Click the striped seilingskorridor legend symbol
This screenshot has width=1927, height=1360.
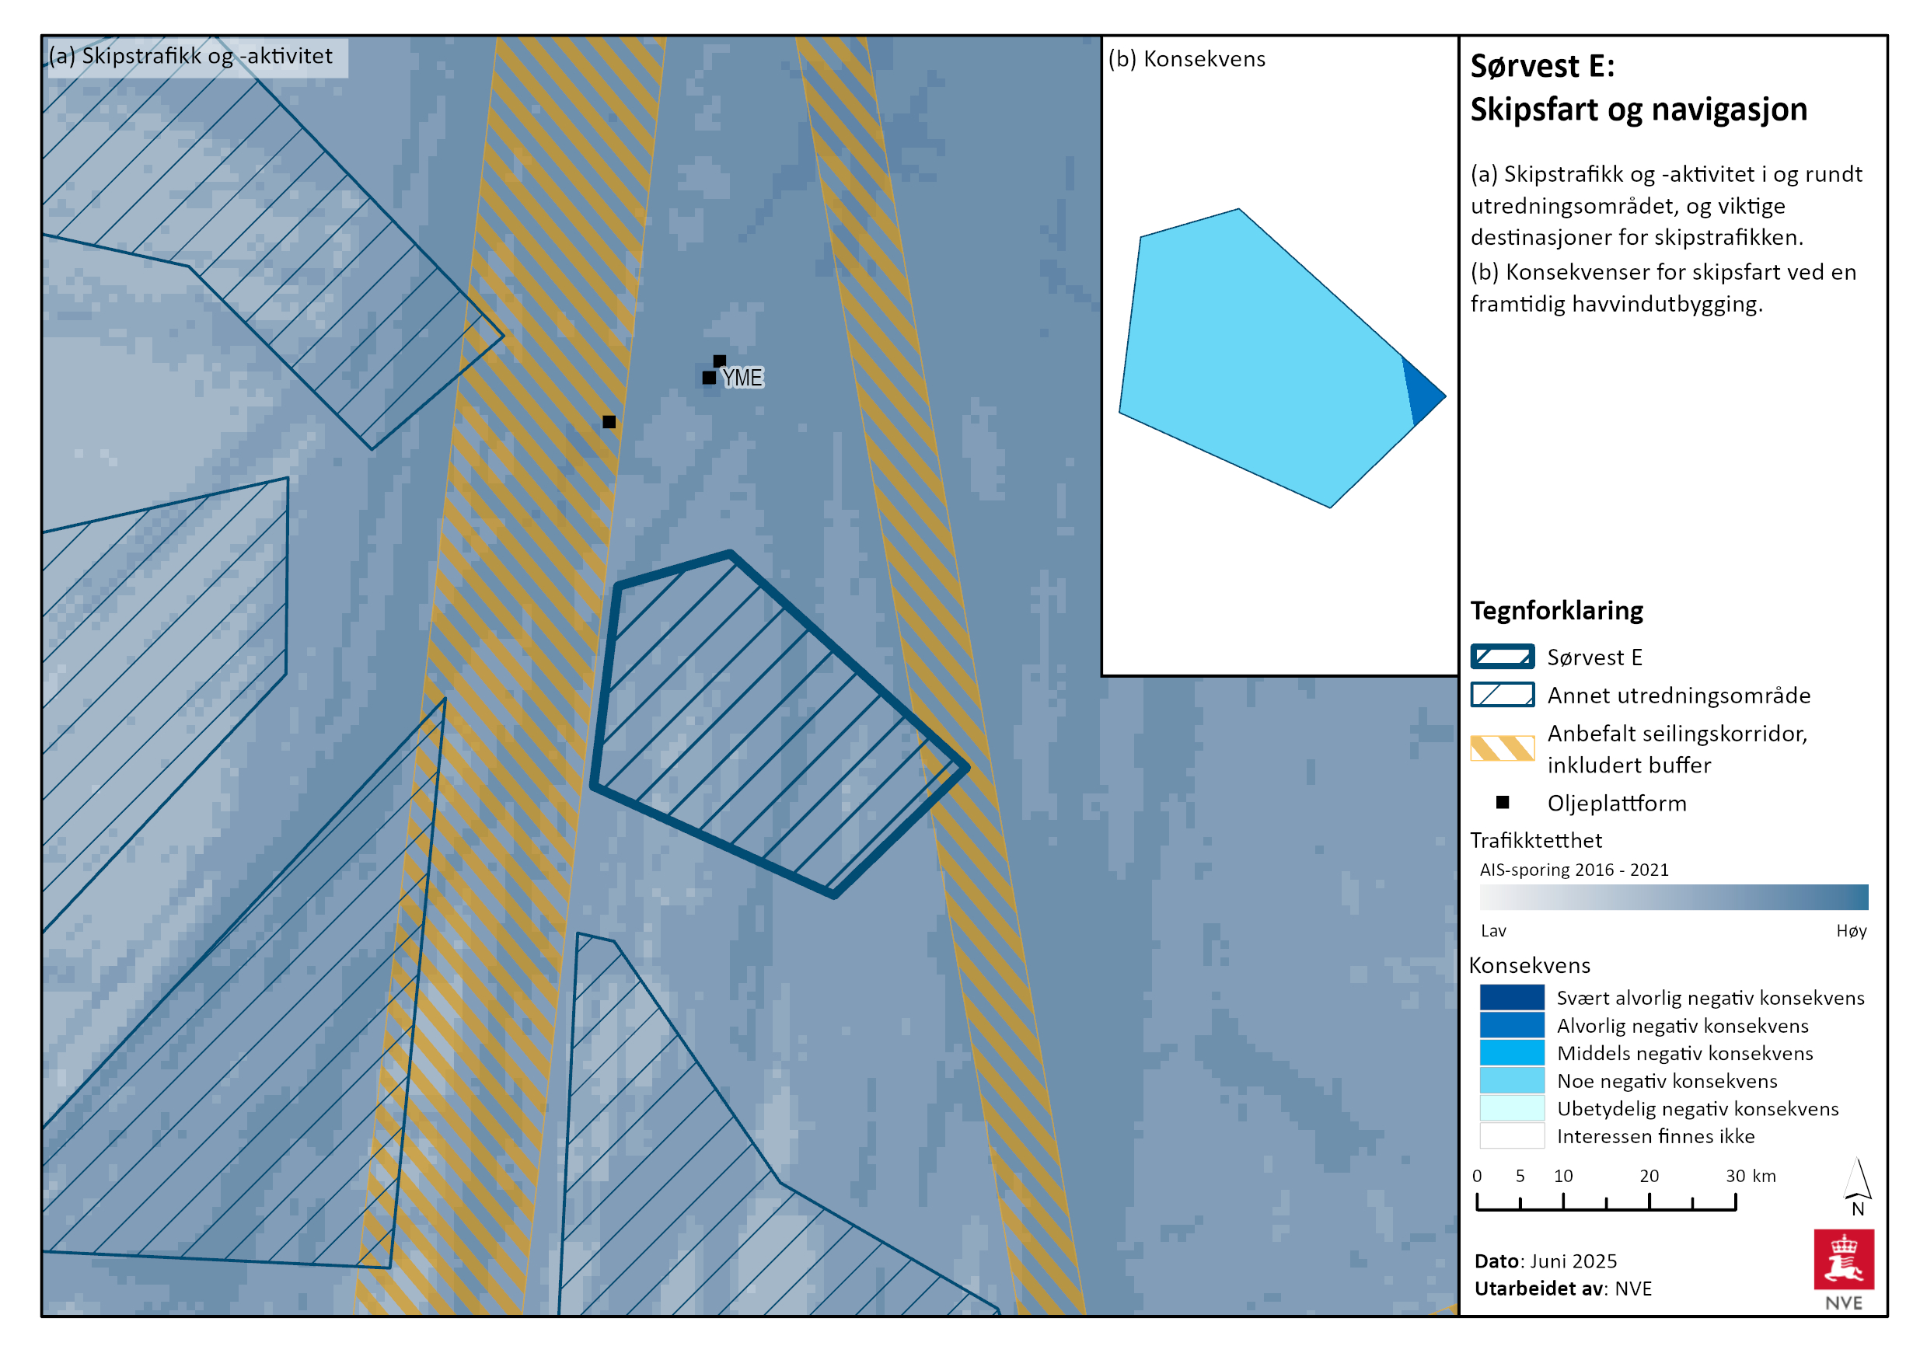1502,748
